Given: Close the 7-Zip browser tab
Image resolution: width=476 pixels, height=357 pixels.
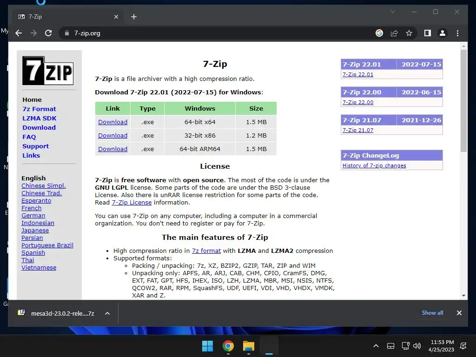Looking at the screenshot, I should [x=116, y=17].
